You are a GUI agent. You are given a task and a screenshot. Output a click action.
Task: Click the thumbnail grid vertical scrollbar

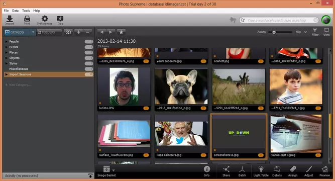[330, 126]
